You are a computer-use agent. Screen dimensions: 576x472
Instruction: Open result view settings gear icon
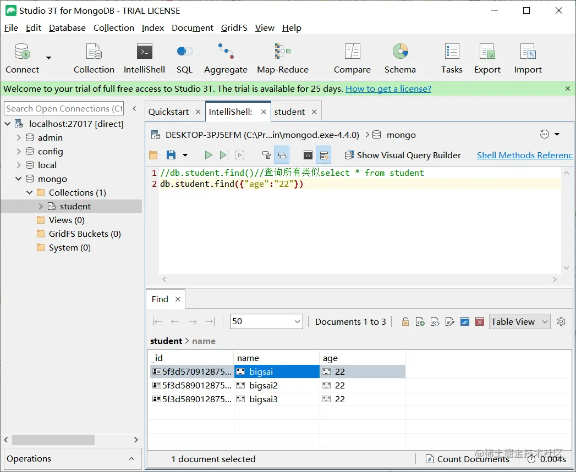tap(561, 321)
